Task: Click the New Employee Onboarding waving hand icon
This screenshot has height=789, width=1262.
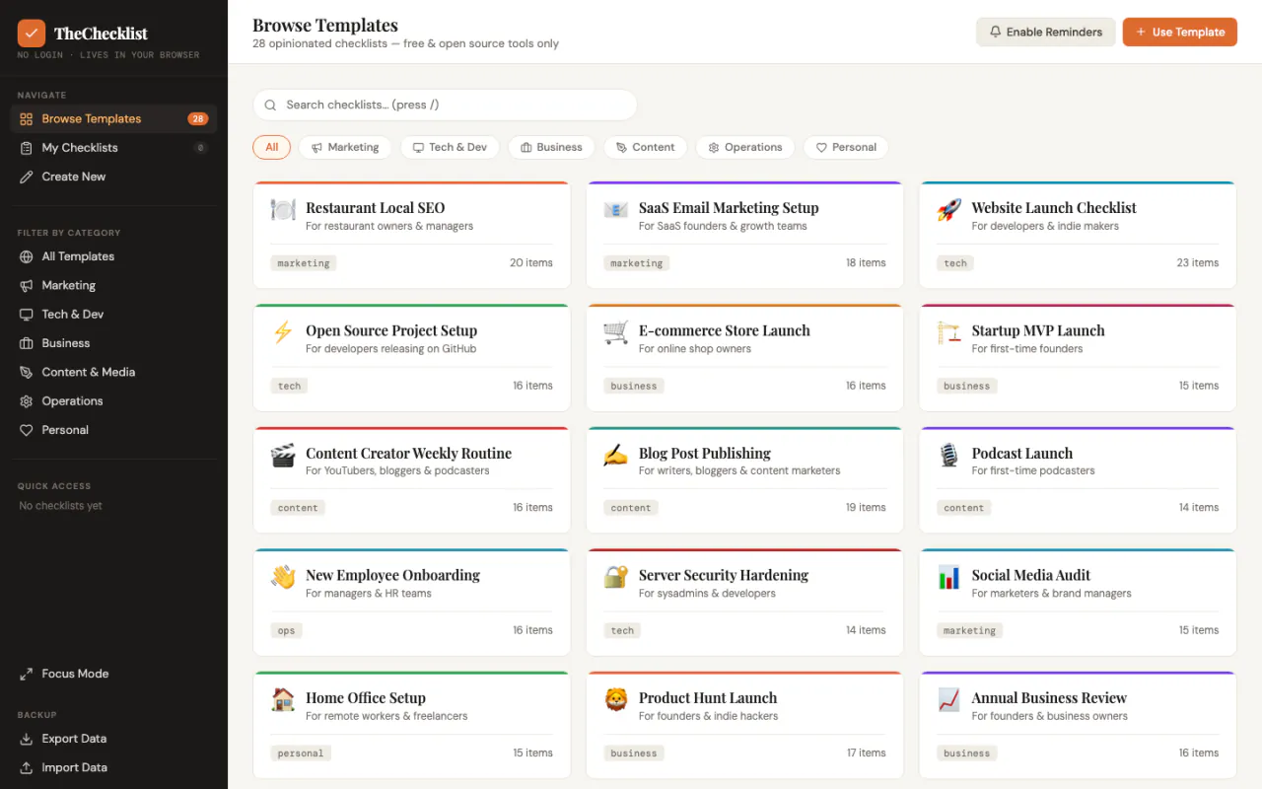Action: 283,577
